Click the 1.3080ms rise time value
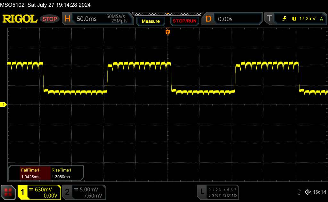 (61, 177)
